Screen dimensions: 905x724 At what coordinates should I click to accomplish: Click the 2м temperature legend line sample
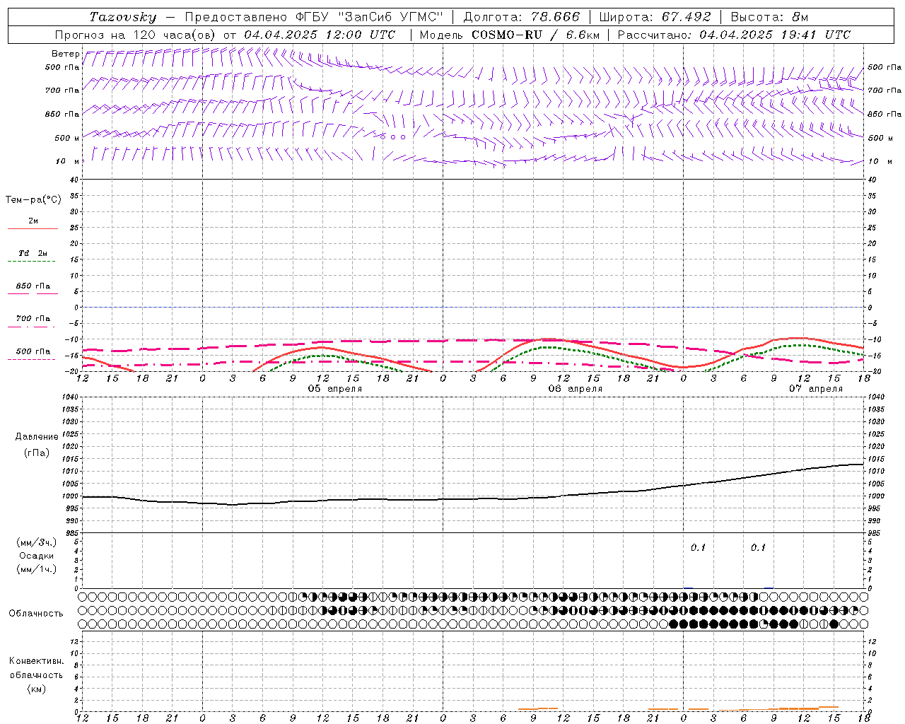(33, 229)
